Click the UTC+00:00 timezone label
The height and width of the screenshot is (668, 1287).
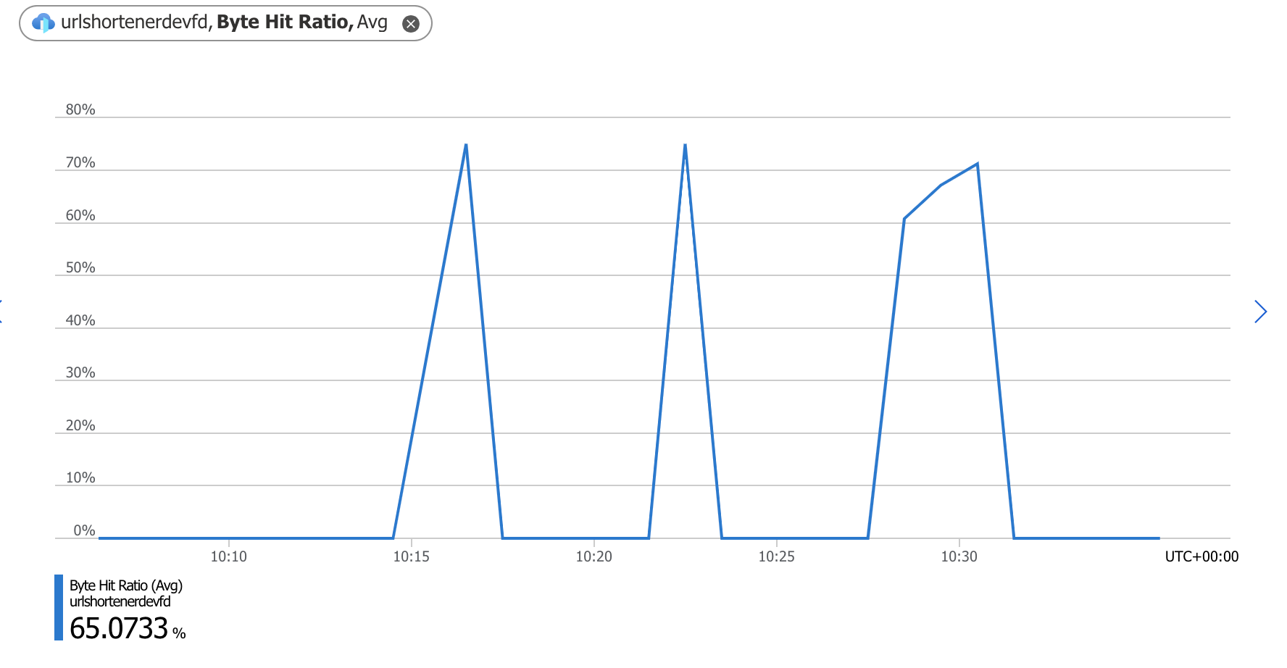[1201, 556]
